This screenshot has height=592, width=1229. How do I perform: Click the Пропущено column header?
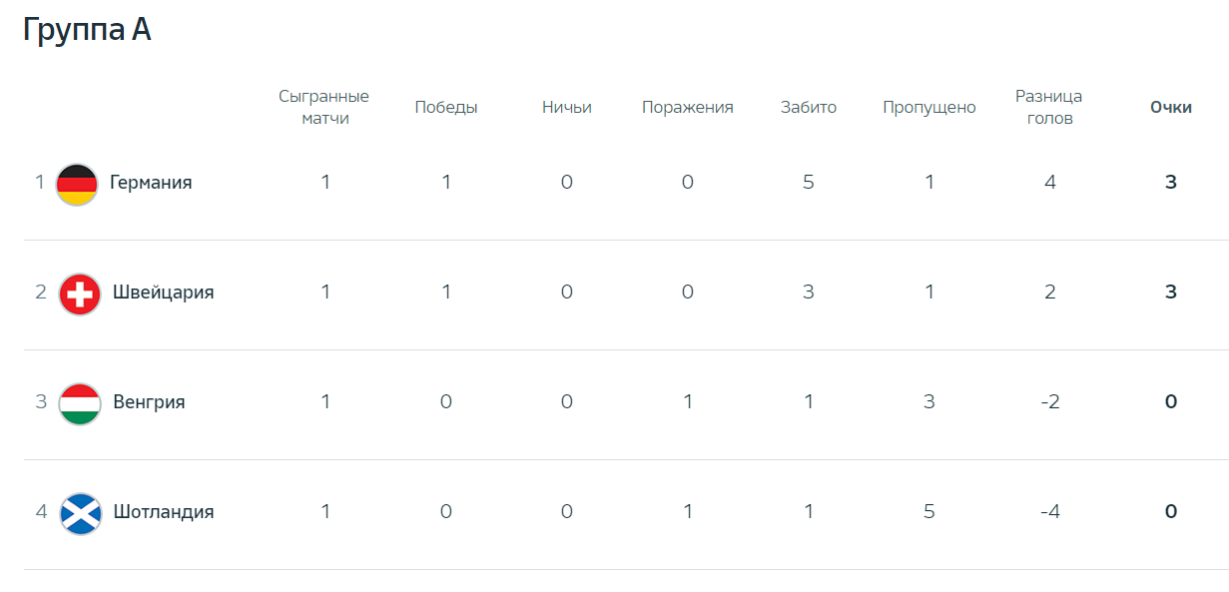(929, 108)
